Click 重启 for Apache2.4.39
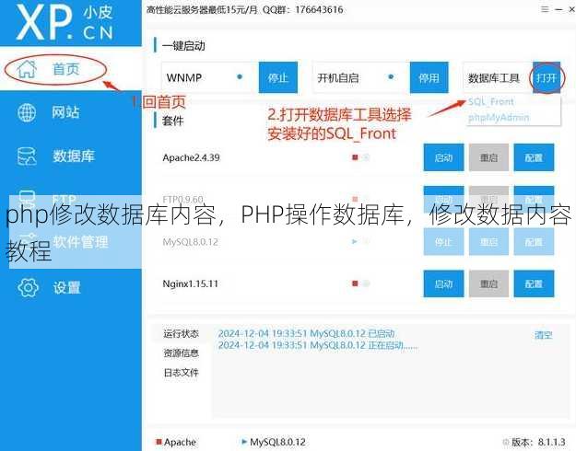Screen dimensions: 576x451 tap(488, 157)
